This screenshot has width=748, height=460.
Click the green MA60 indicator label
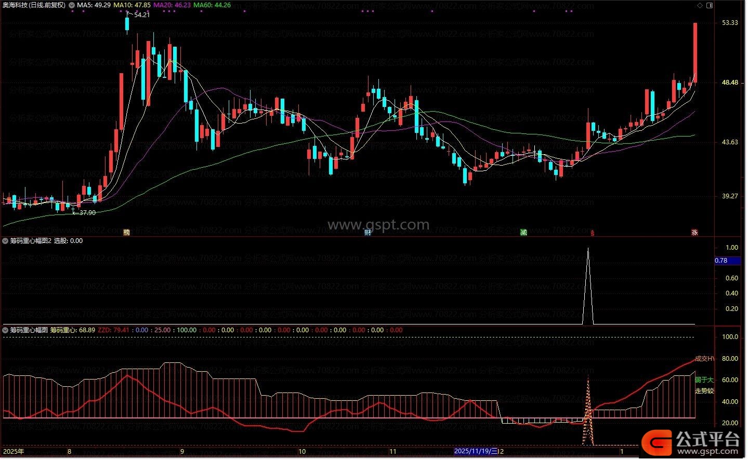click(x=212, y=5)
